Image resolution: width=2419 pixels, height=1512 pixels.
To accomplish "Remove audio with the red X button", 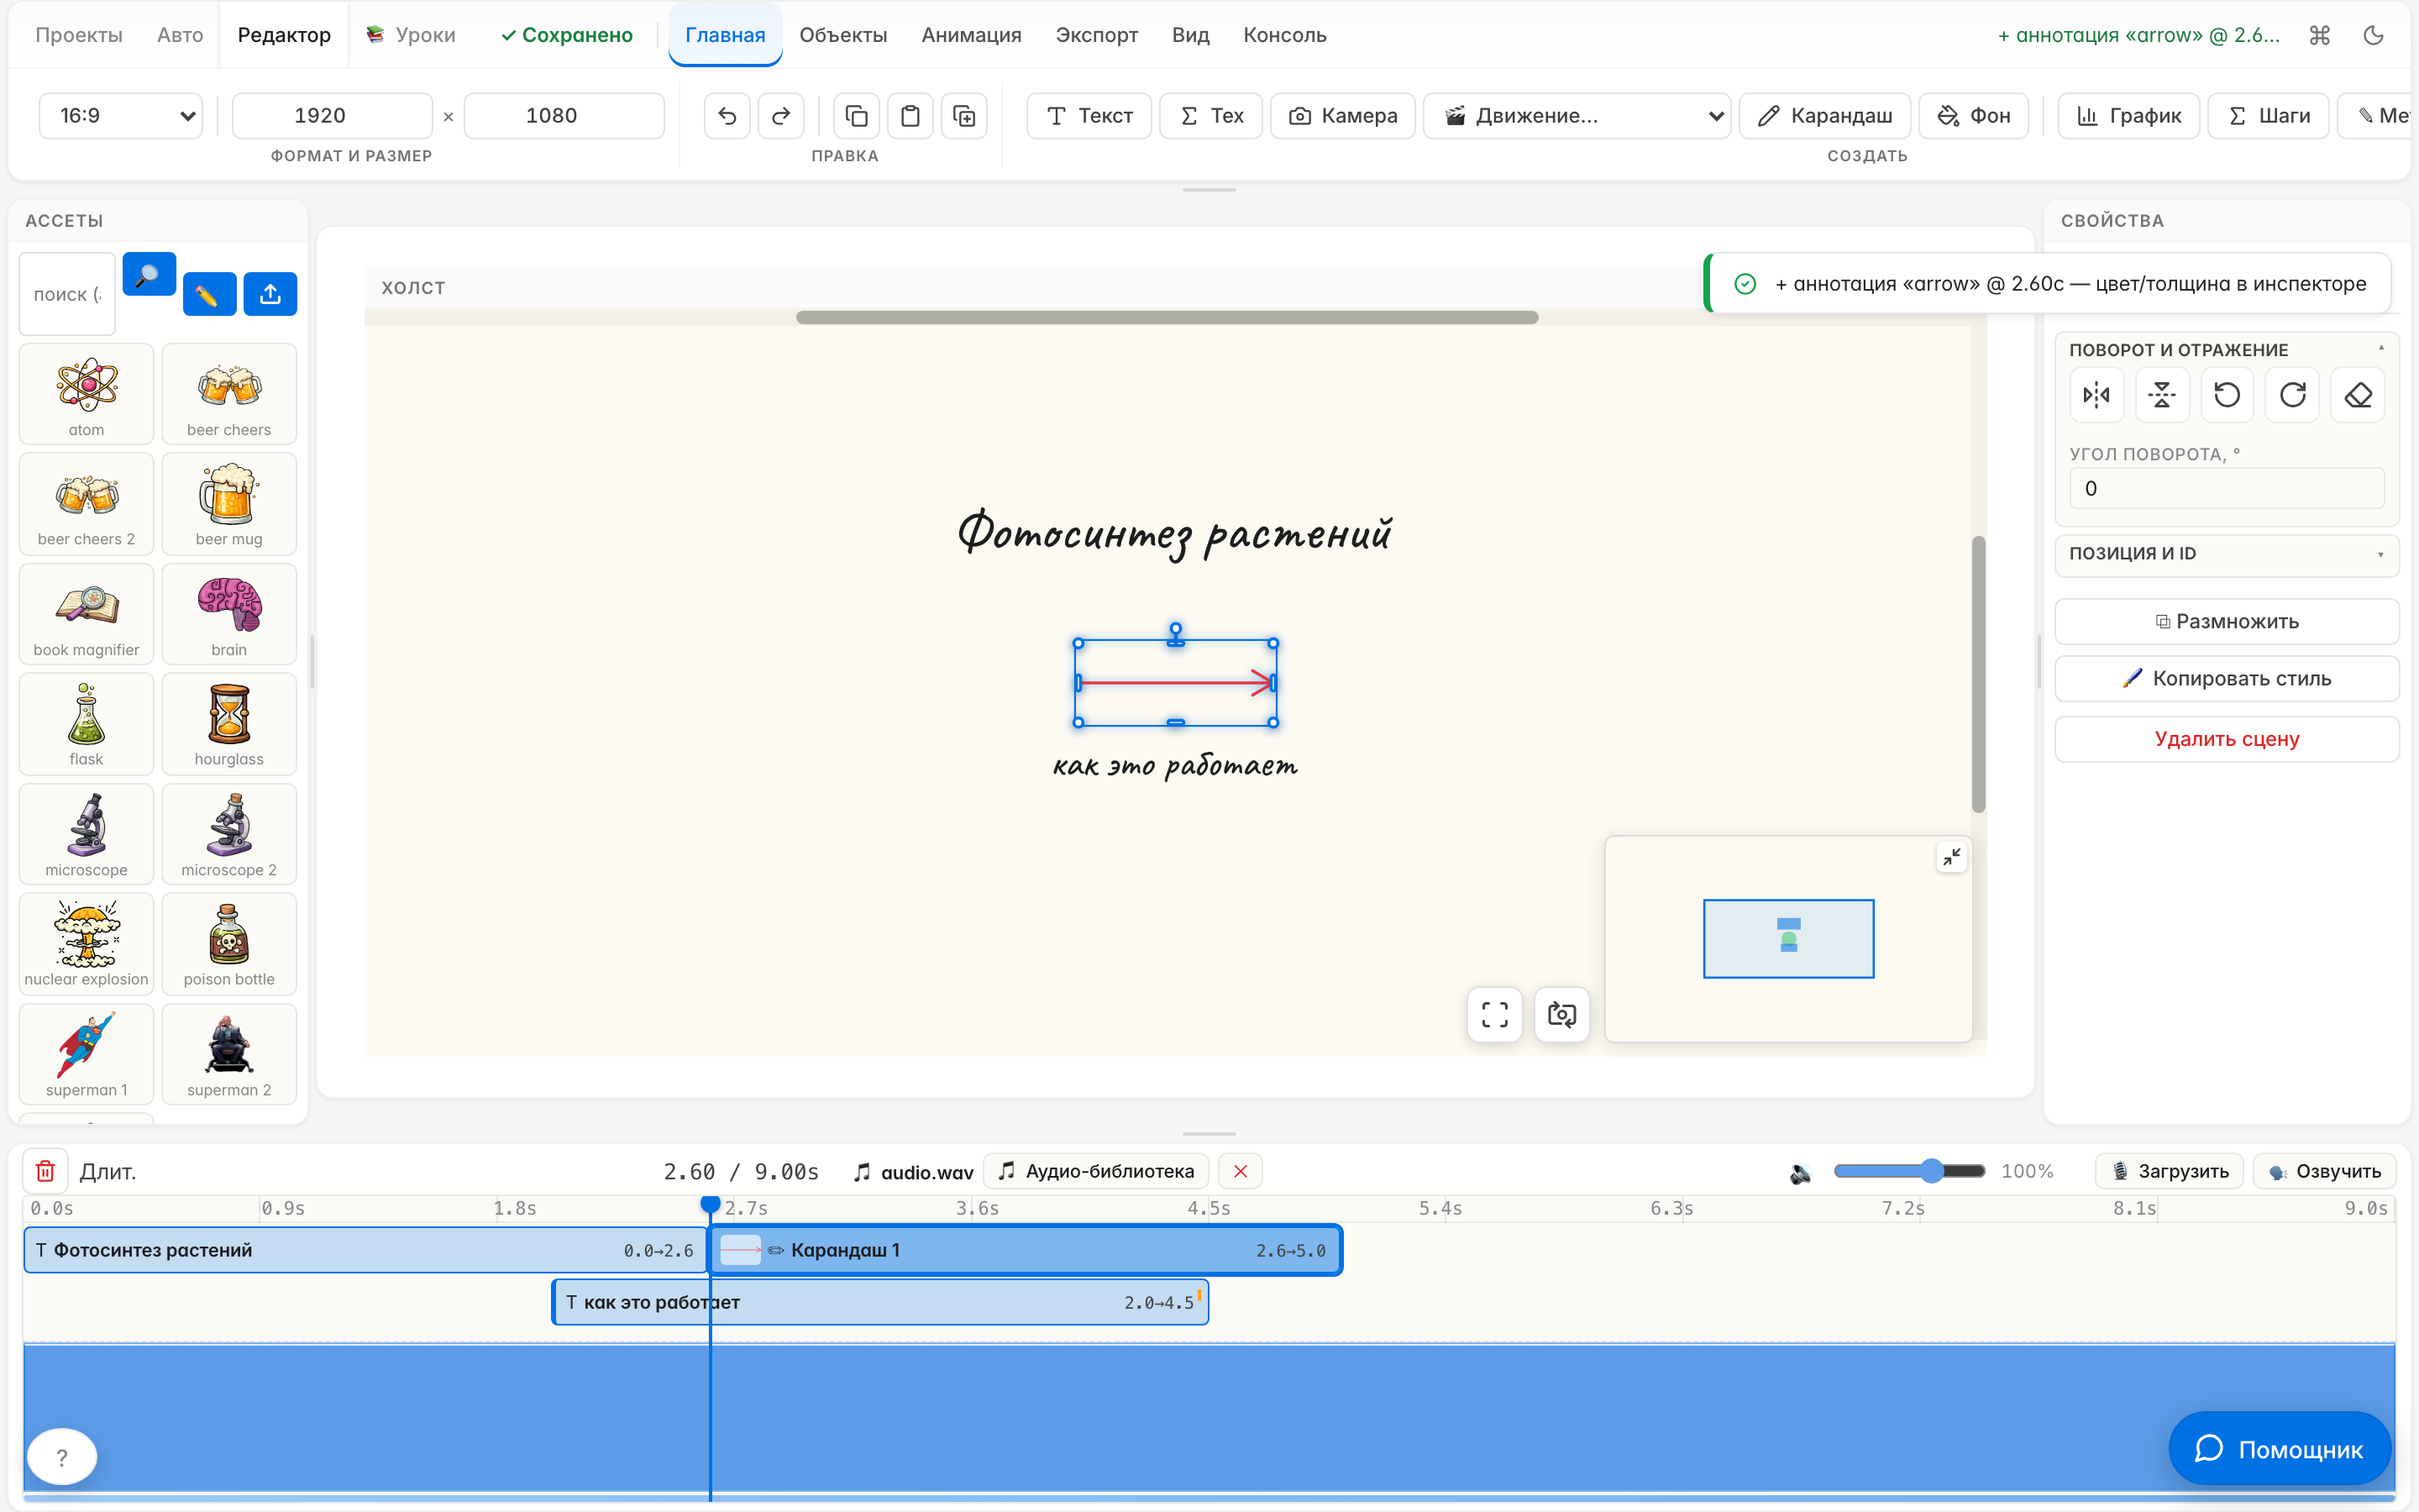I will [x=1240, y=1171].
